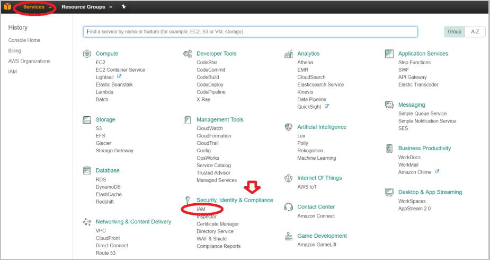The width and height of the screenshot is (490, 260).
Task: Open WAF & Shield
Action: (x=211, y=239)
